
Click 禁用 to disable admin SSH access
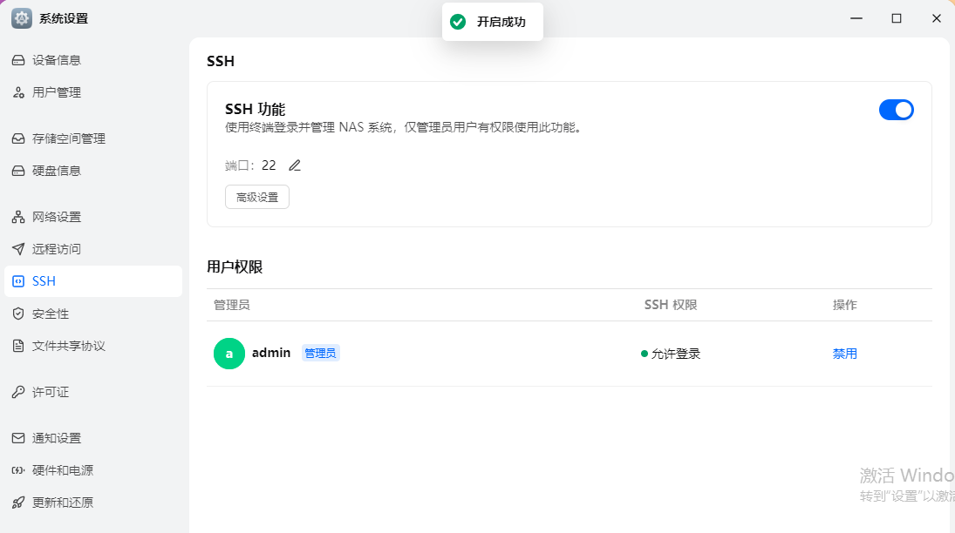click(844, 354)
